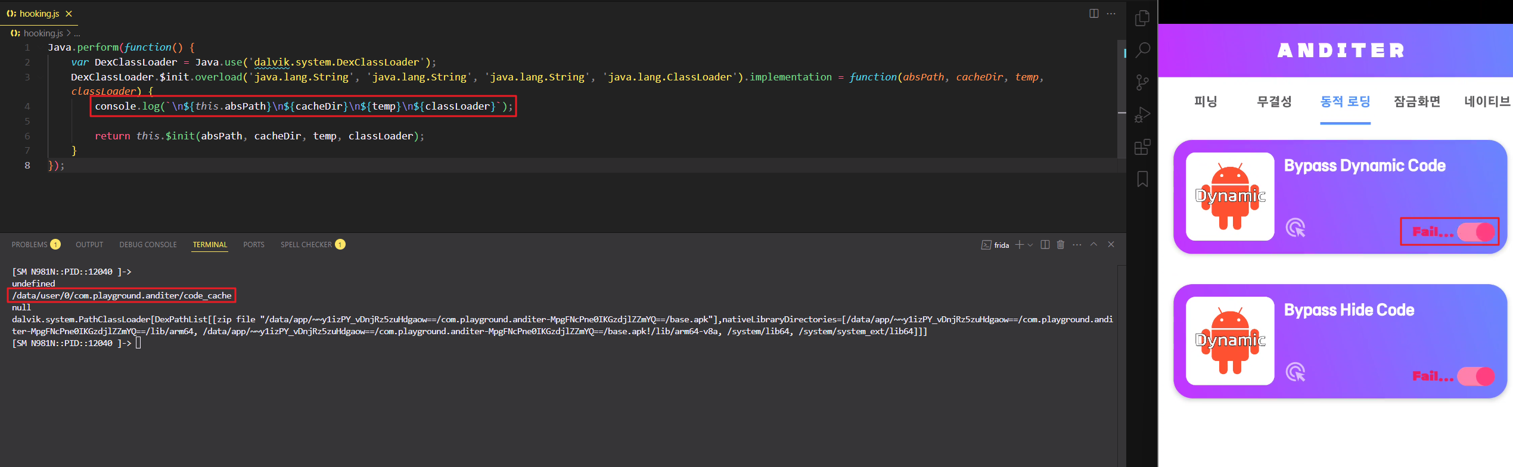Click the 'undefined' terminal output line

(x=33, y=284)
